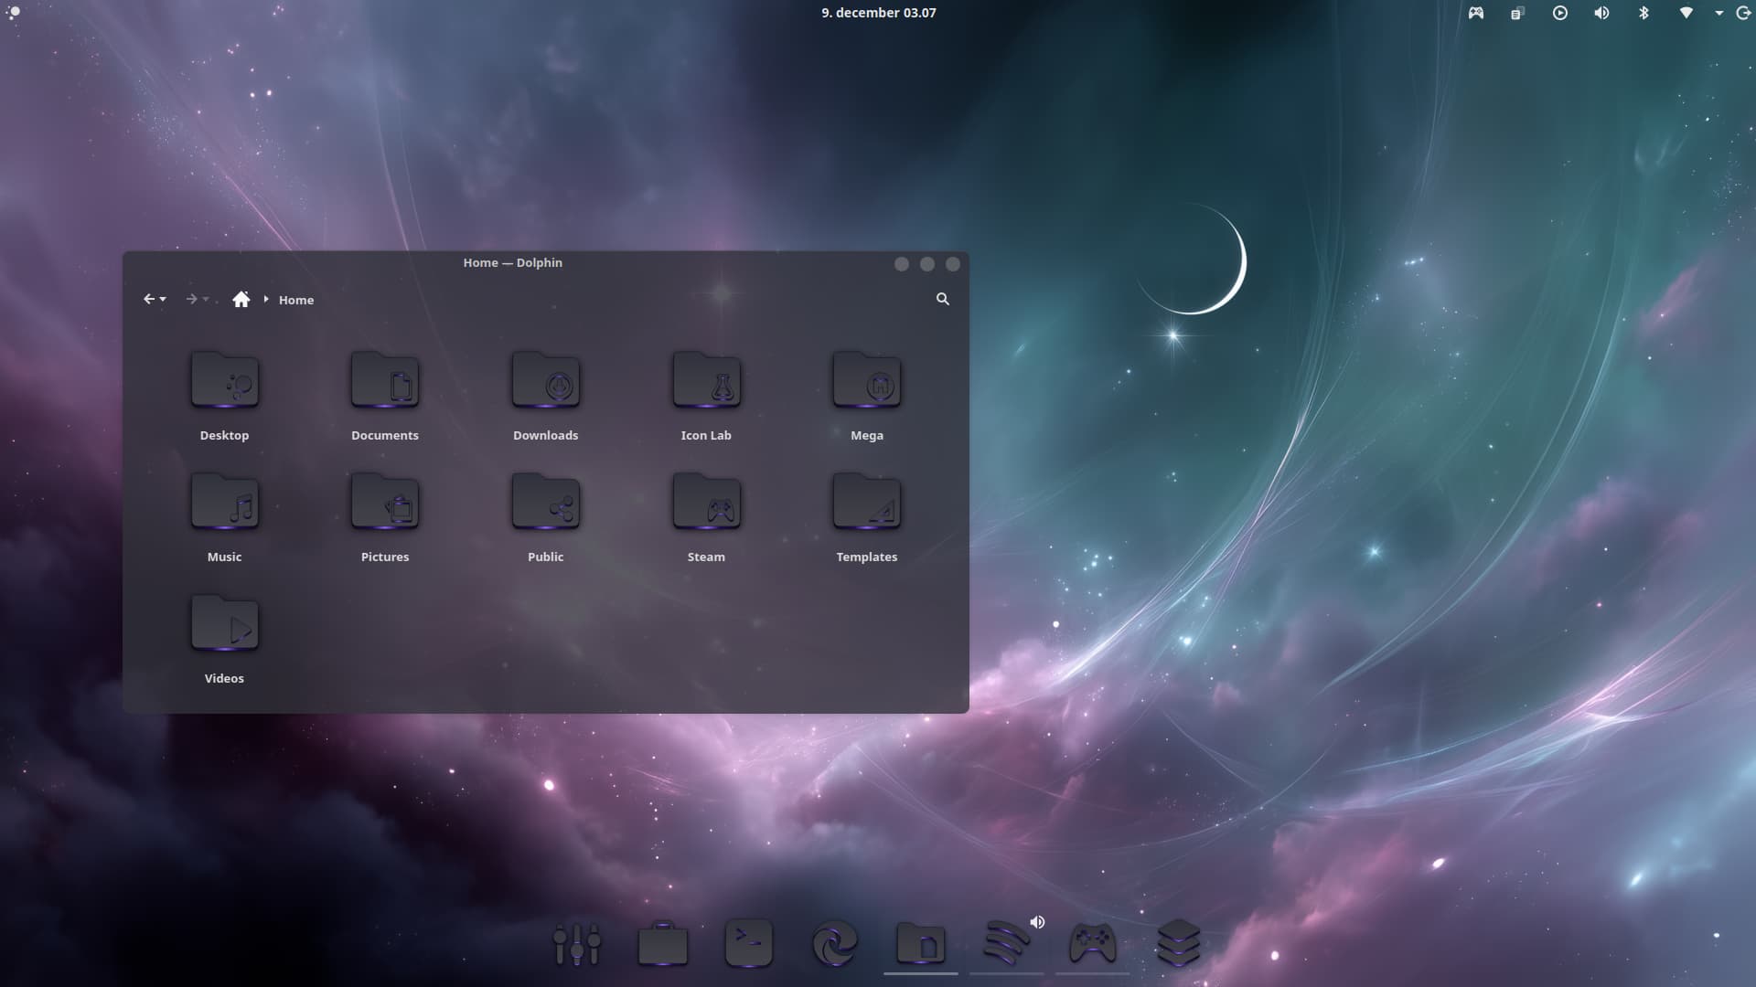Click the volume icon in tray
Image resolution: width=1756 pixels, height=987 pixels.
click(x=1601, y=13)
